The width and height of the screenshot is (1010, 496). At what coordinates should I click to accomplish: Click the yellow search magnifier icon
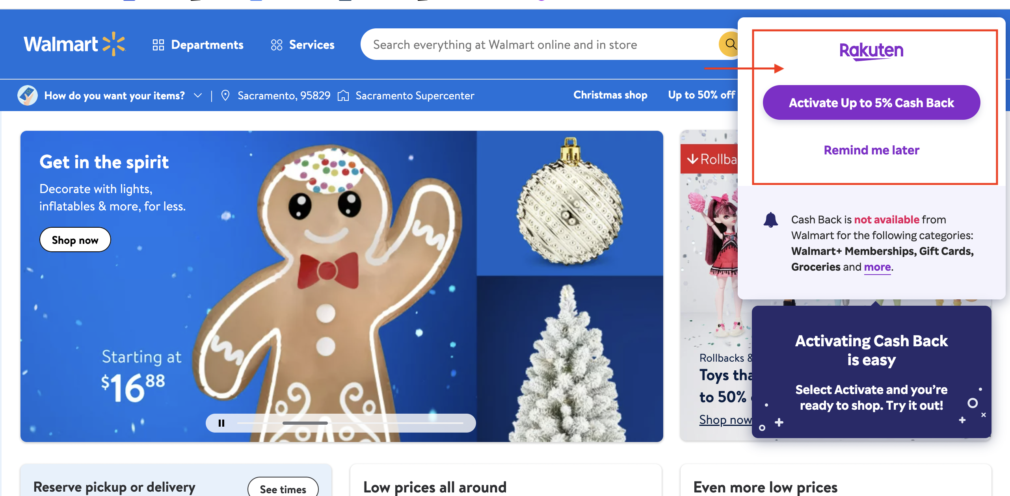[730, 44]
